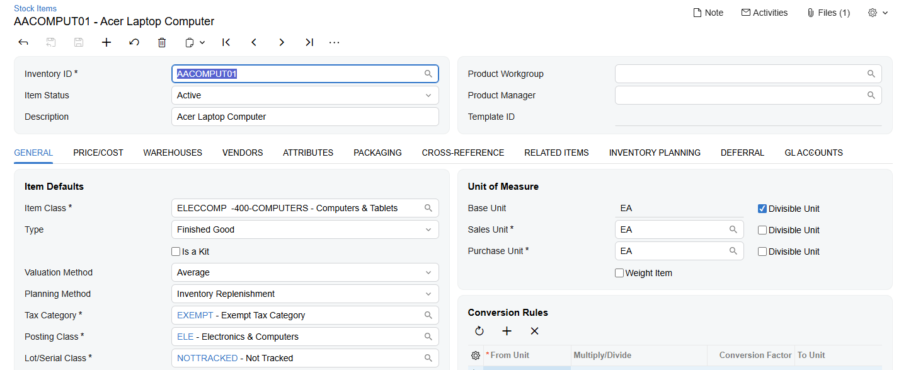Click the Tax Category lookup magnifier
Image resolution: width=906 pixels, height=370 pixels.
pyautogui.click(x=428, y=315)
